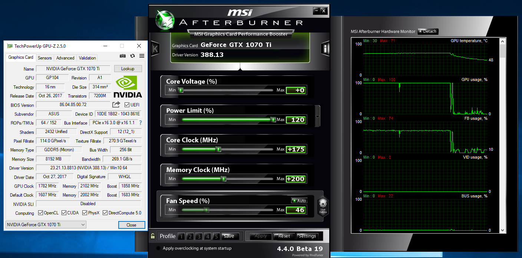Viewport: 522px width, 258px height.
Task: Click the Driver Version 388.13 text in Afterburner
Action: coord(212,55)
